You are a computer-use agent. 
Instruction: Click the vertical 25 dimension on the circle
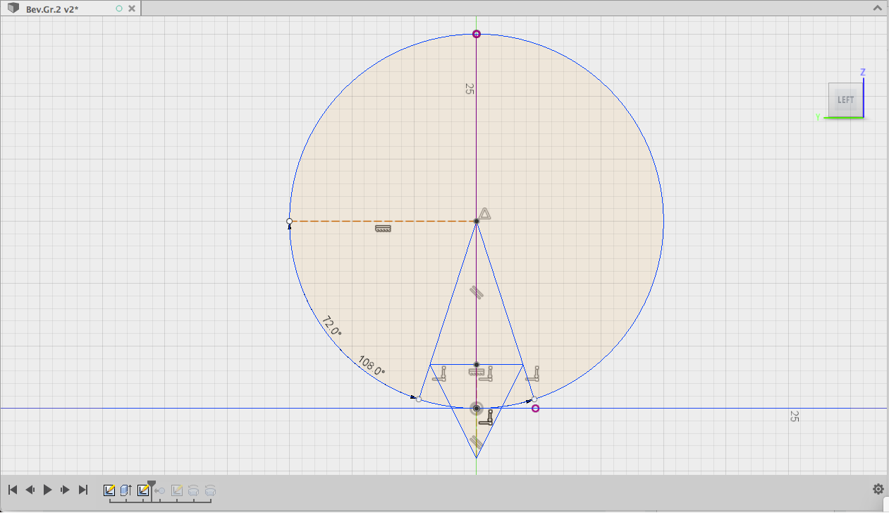(x=470, y=89)
